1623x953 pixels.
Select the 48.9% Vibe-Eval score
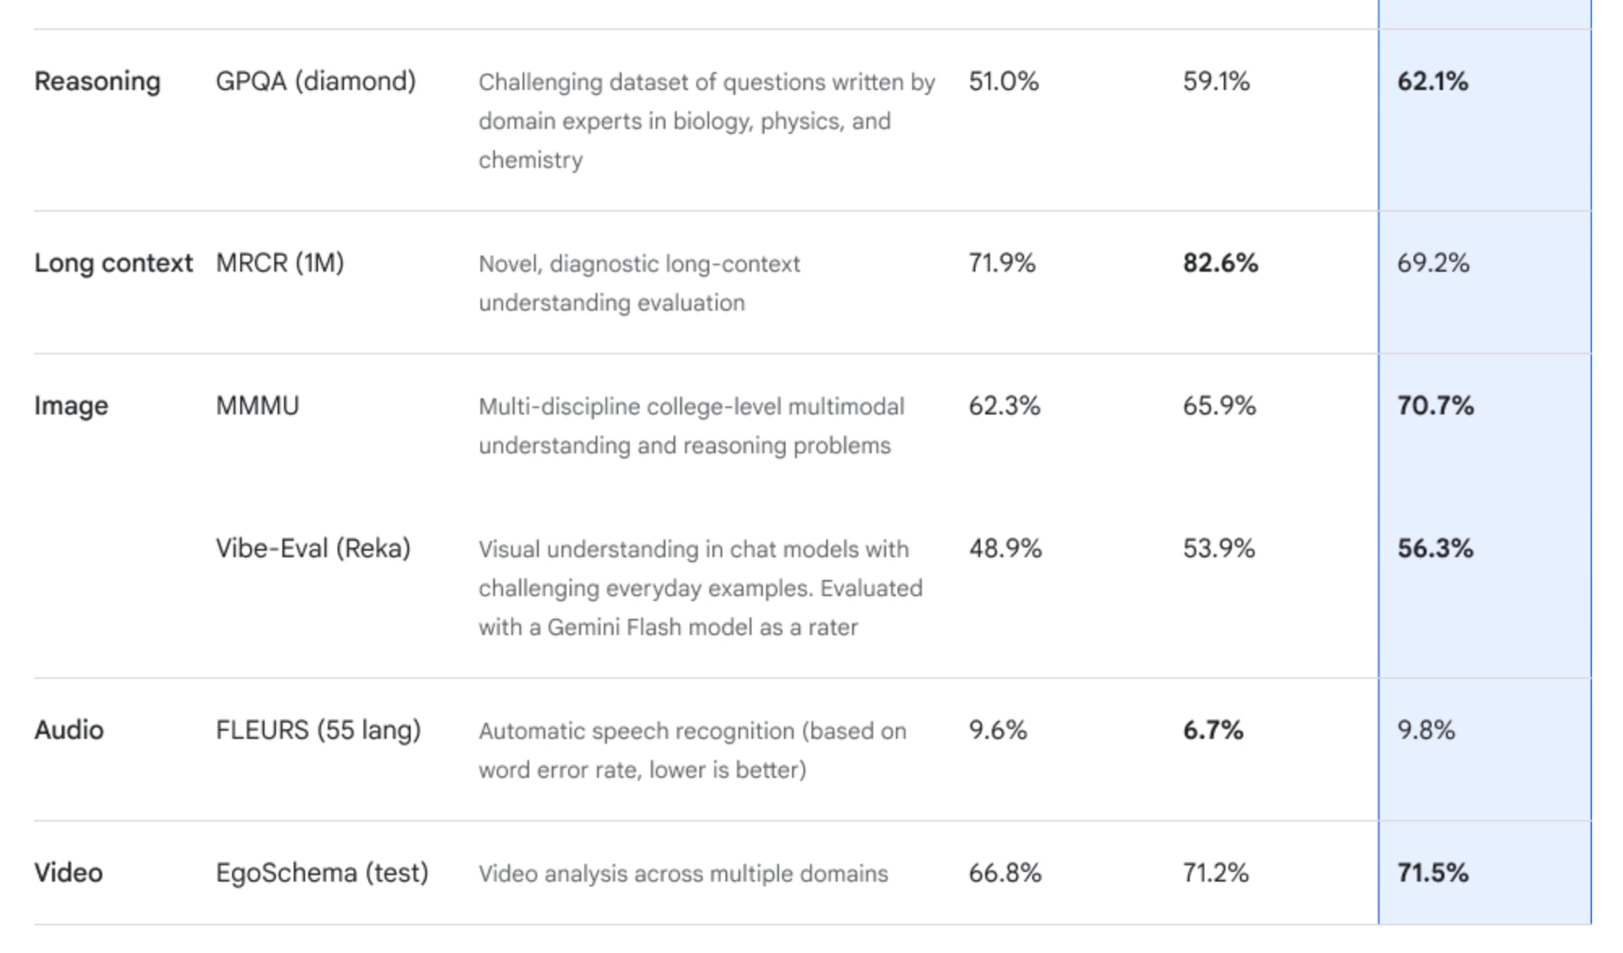1005,548
